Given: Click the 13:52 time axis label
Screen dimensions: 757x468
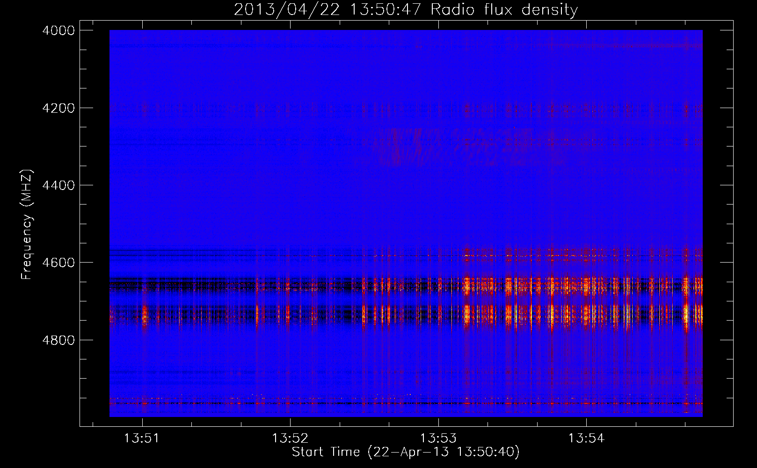Looking at the screenshot, I should (290, 438).
